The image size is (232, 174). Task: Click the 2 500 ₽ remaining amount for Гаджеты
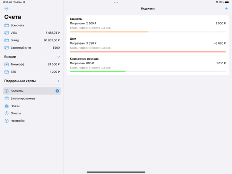click(x=221, y=24)
